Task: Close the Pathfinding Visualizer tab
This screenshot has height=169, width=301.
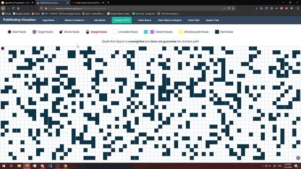Action: (68, 3)
